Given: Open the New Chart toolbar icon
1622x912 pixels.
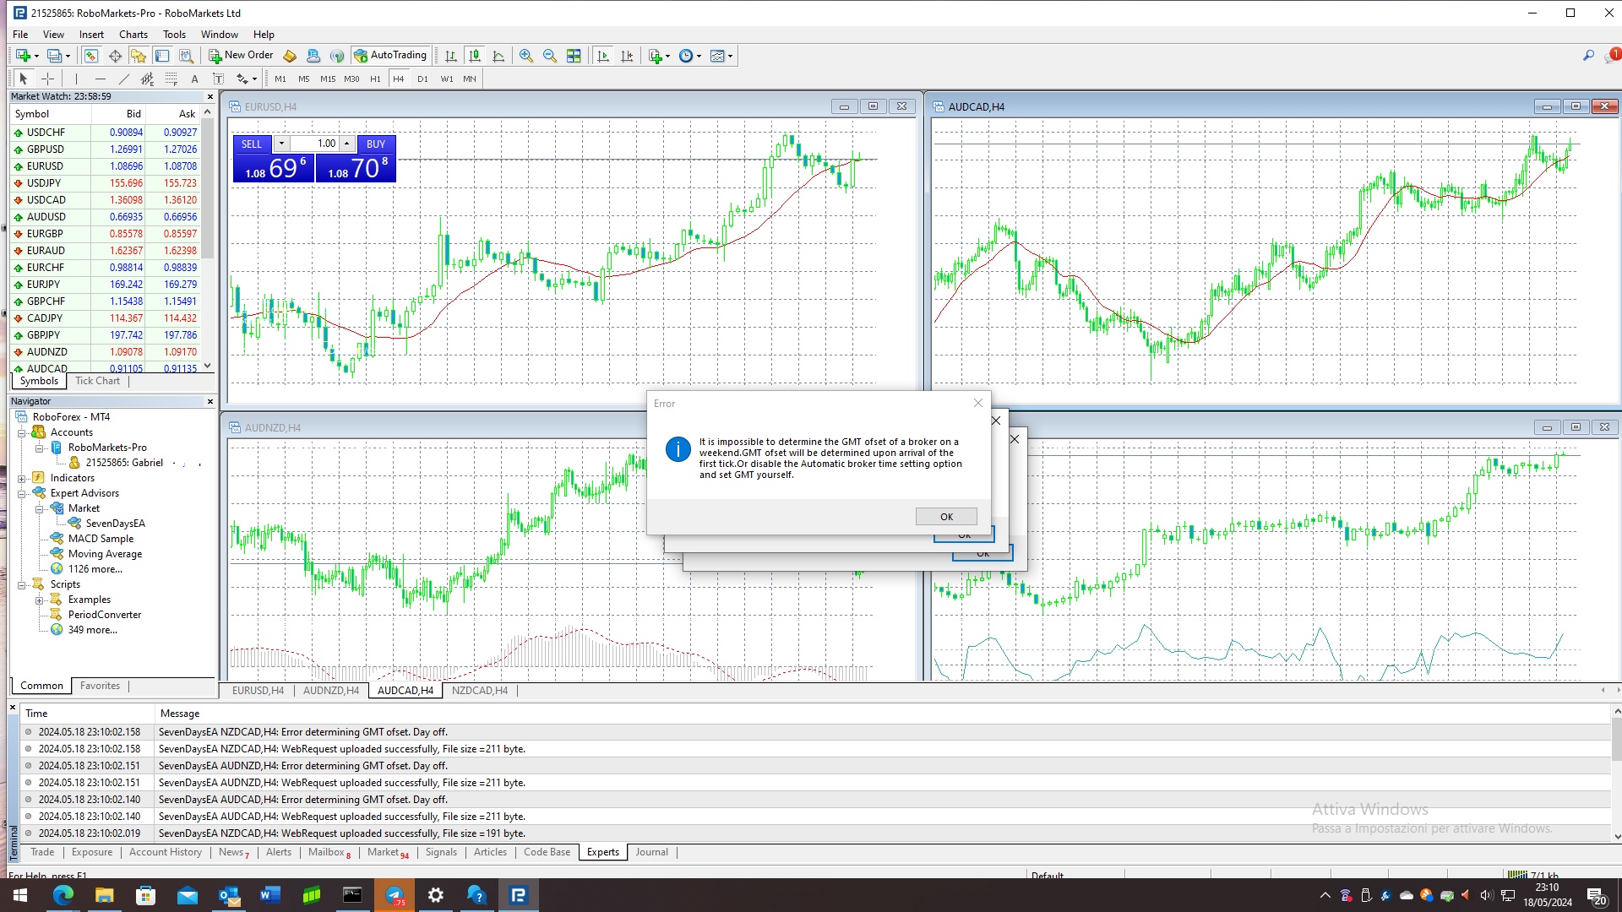Looking at the screenshot, I should (23, 56).
